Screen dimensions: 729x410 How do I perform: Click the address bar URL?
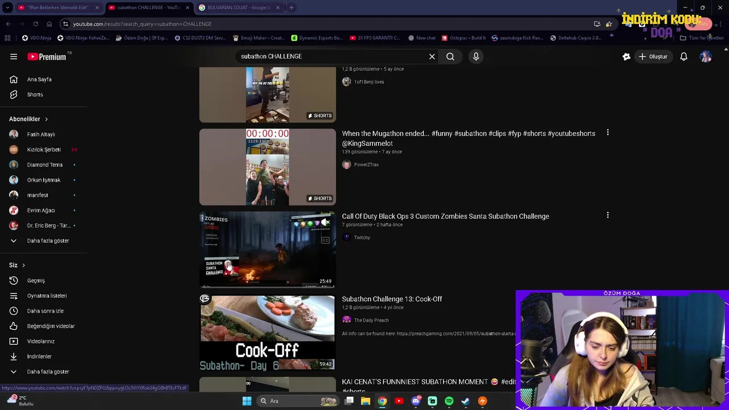[x=142, y=24]
